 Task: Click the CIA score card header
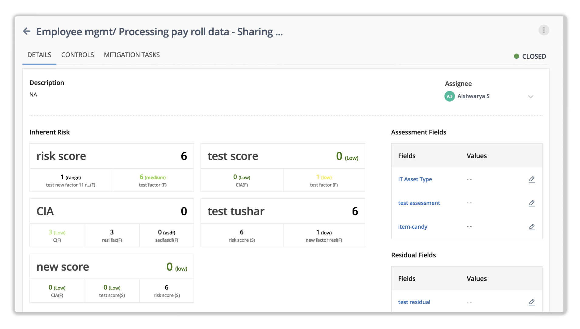[112, 211]
